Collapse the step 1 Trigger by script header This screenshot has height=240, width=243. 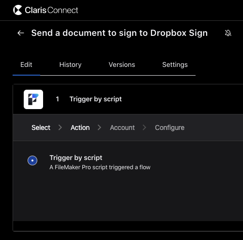point(128,99)
